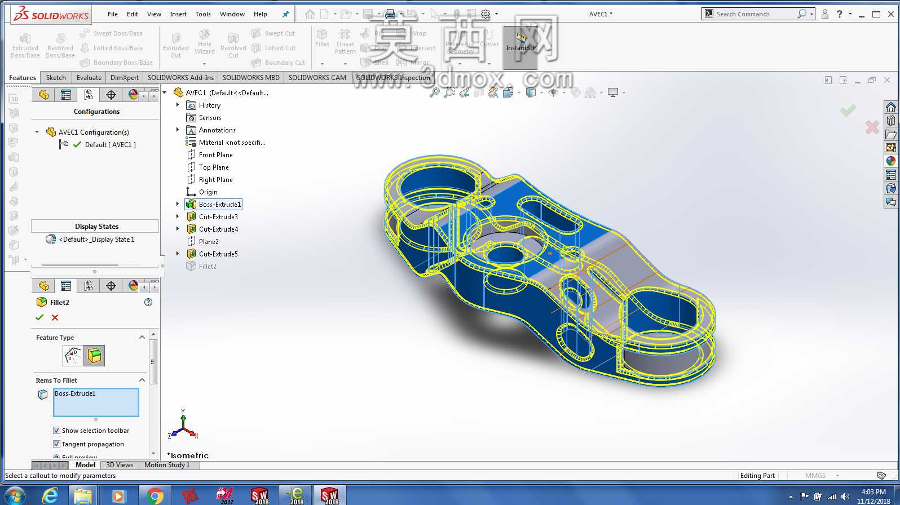Open the Search Commands dropdown arrow

[x=812, y=14]
